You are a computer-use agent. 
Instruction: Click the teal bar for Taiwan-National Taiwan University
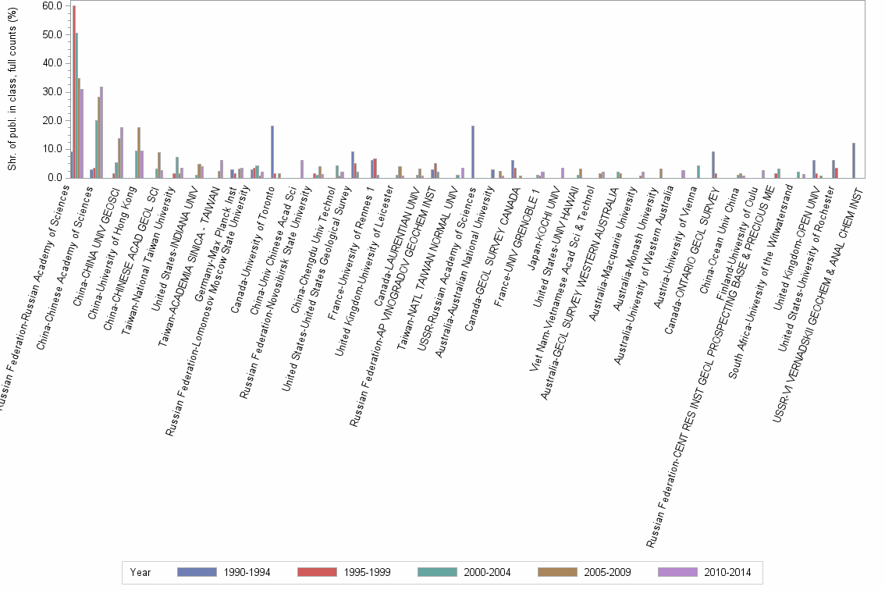pos(176,165)
